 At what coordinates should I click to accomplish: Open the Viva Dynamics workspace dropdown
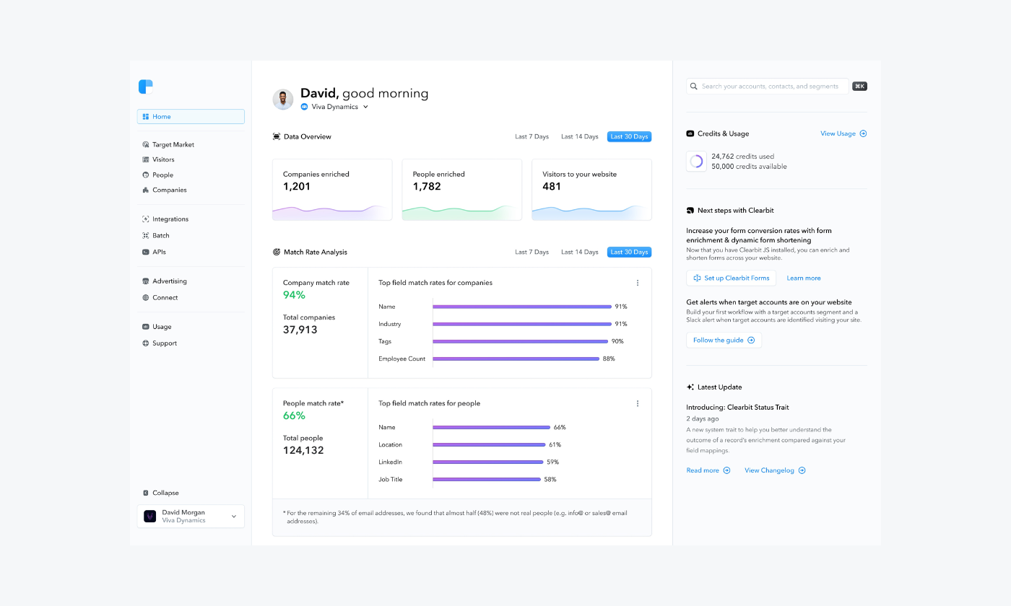pos(335,107)
